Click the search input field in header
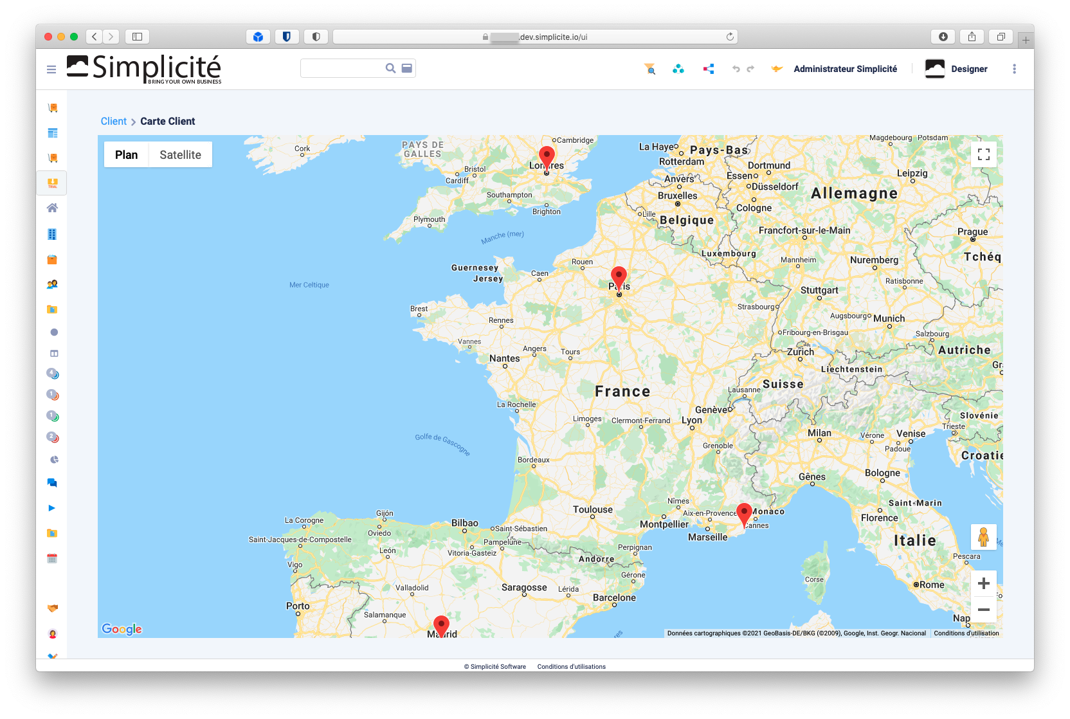The width and height of the screenshot is (1070, 719). (342, 68)
